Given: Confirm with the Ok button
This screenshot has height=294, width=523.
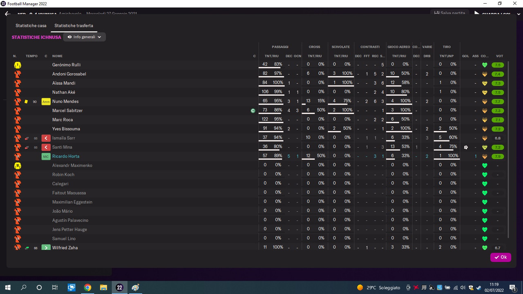Looking at the screenshot, I should click(501, 257).
